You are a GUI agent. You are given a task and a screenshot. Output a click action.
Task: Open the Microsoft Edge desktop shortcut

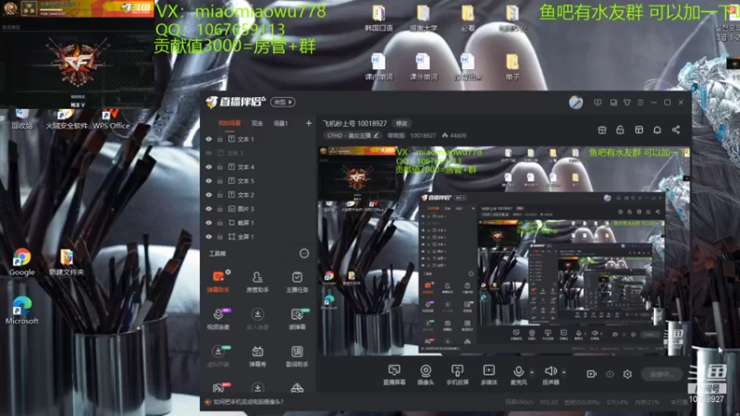click(x=21, y=311)
